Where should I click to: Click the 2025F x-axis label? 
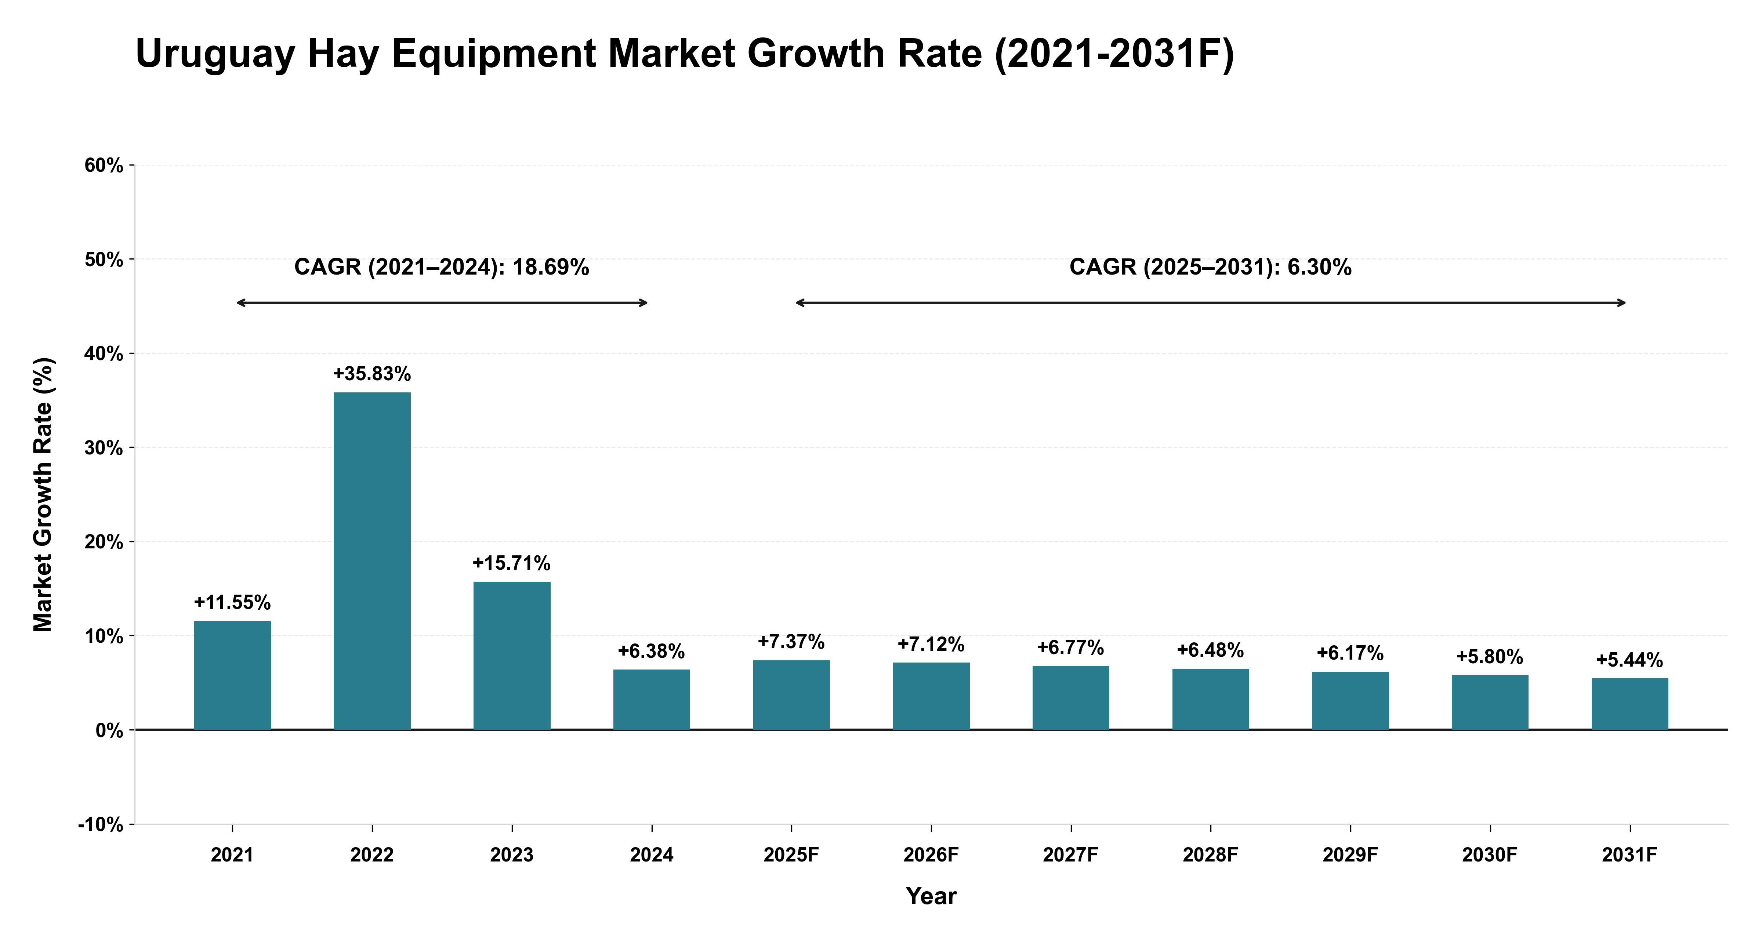(791, 855)
